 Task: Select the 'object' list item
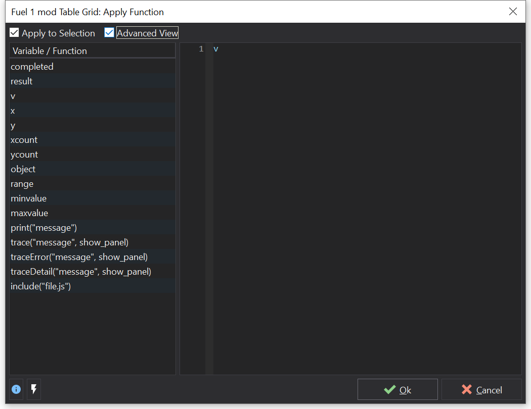(23, 169)
